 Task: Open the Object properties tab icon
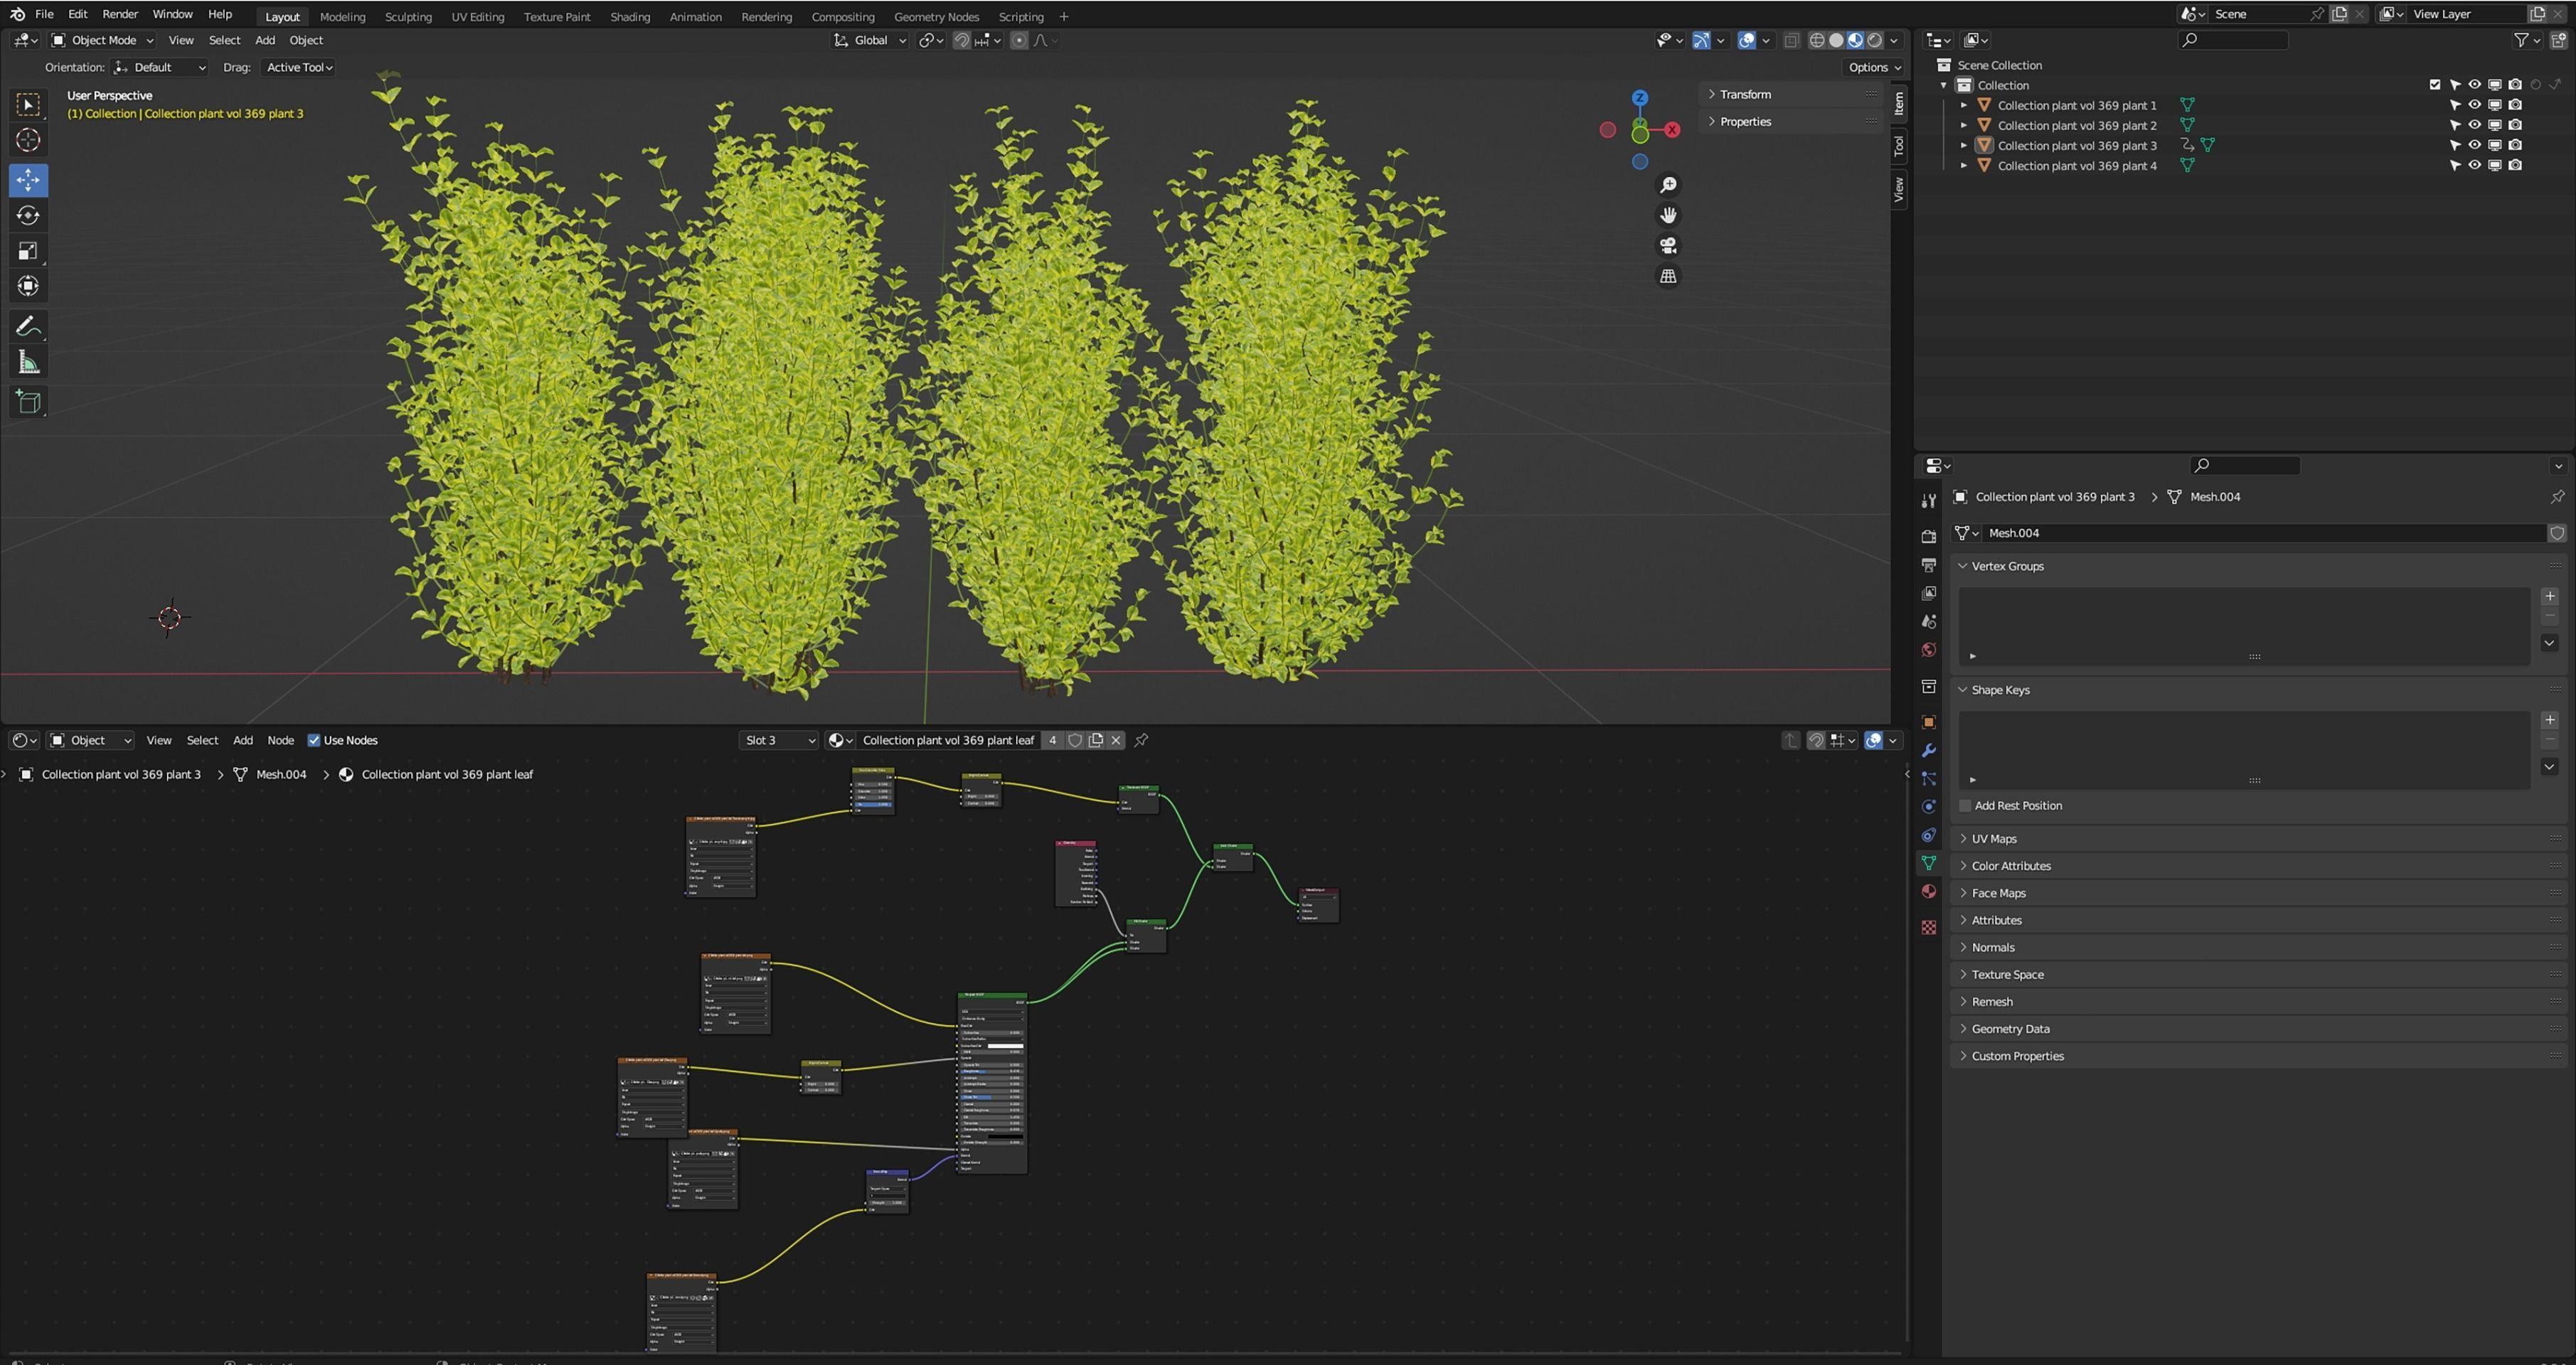pyautogui.click(x=1928, y=722)
